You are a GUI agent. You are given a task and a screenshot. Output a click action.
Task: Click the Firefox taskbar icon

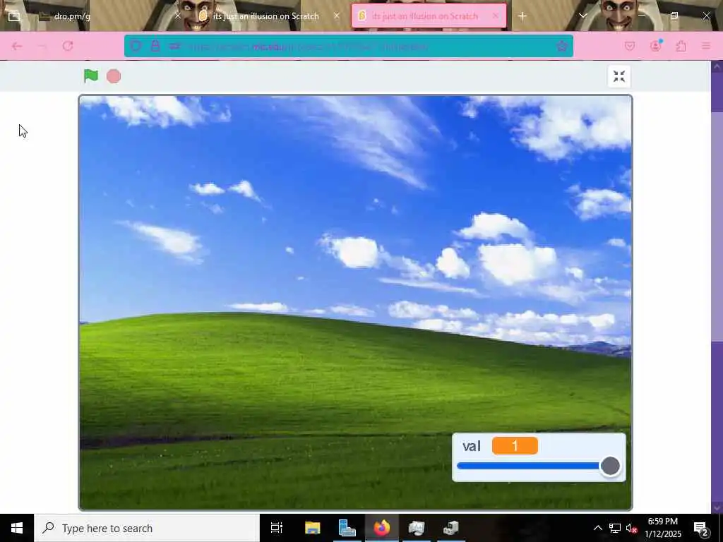[x=382, y=528]
